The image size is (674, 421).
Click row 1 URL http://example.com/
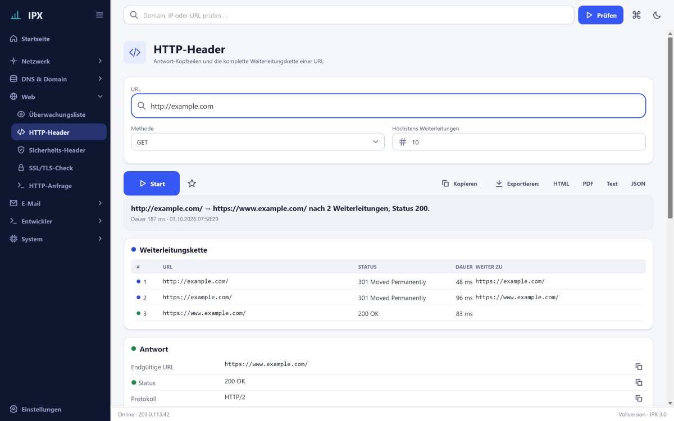coord(195,281)
